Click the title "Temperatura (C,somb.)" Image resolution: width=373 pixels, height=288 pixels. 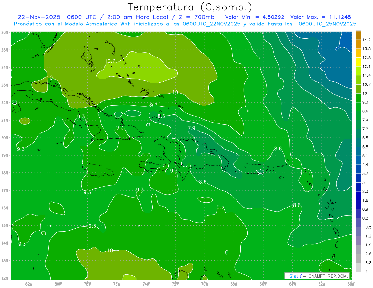coord(190,7)
